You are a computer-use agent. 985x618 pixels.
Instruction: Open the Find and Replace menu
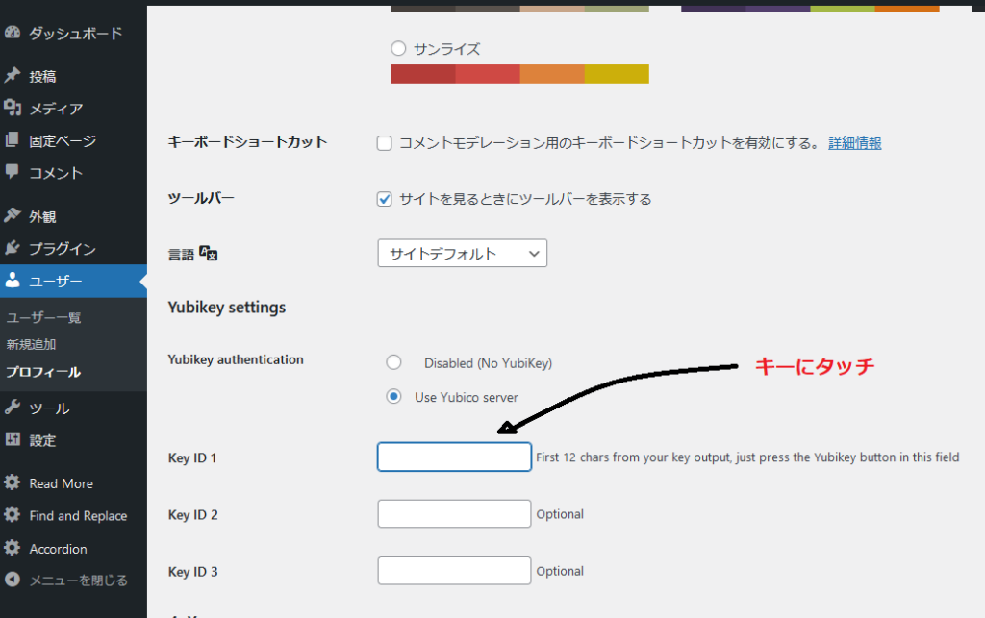[77, 516]
